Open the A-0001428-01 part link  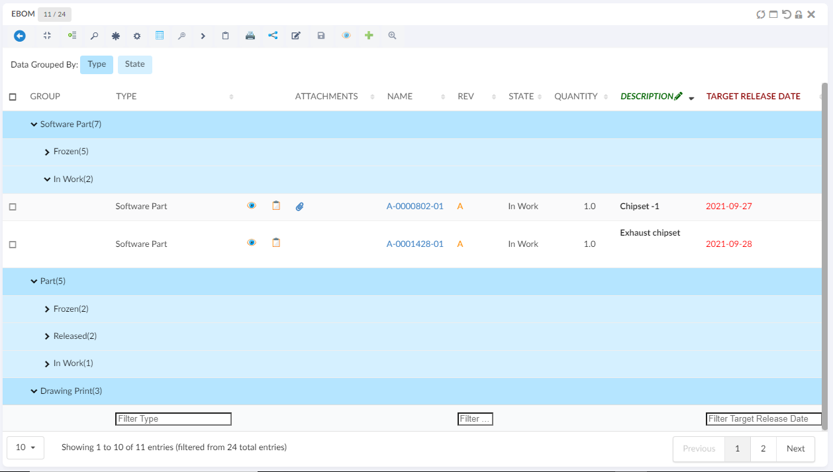point(415,244)
